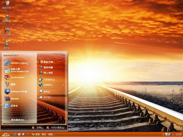Open WinRAR from the Start menu
Image resolution: width=183 pixels, height=137 pixels.
point(12,99)
